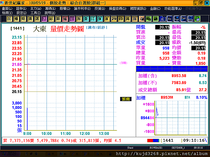The width and height of the screenshot is (210, 157).
Task: Click the 加權(含) index row
Action: click(x=172, y=76)
